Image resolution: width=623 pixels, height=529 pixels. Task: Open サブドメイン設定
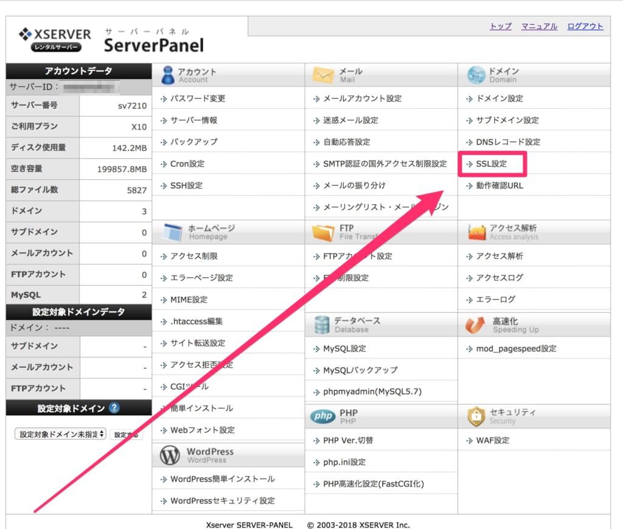click(x=507, y=120)
